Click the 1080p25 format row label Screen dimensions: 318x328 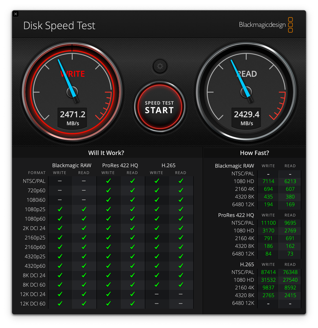coord(35,209)
